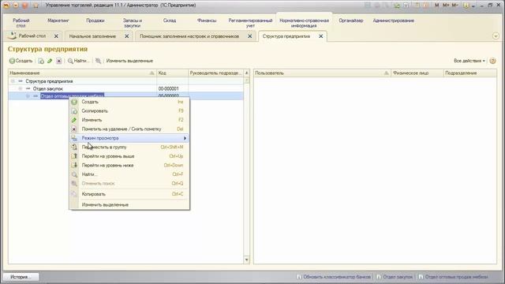Click the calculator M button in title bar
The height and width of the screenshot is (284, 505).
pos(436,6)
